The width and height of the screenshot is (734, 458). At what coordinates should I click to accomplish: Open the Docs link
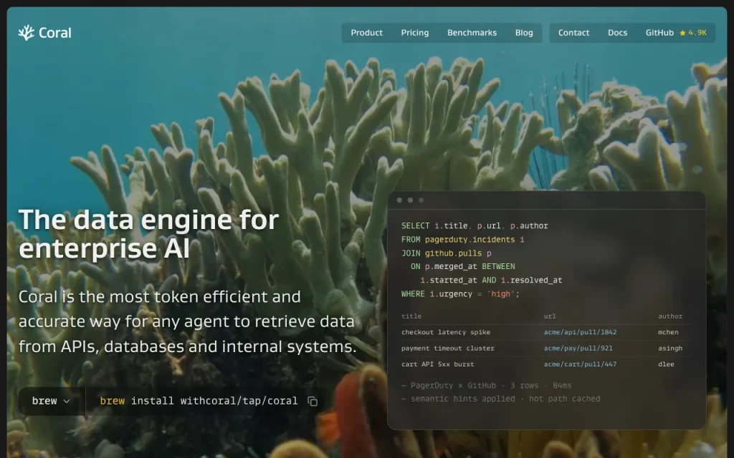[x=617, y=33]
